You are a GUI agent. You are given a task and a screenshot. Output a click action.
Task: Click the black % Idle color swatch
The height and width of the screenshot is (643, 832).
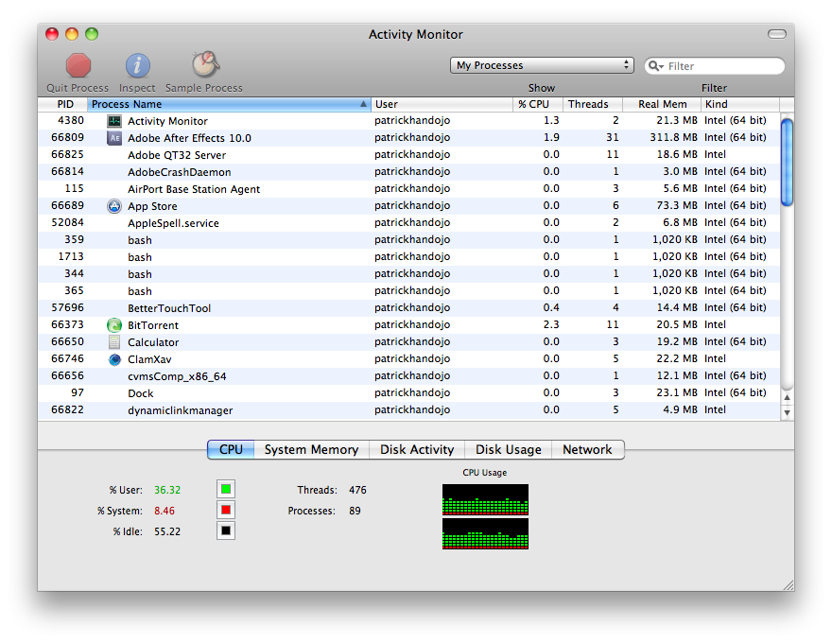coord(226,530)
